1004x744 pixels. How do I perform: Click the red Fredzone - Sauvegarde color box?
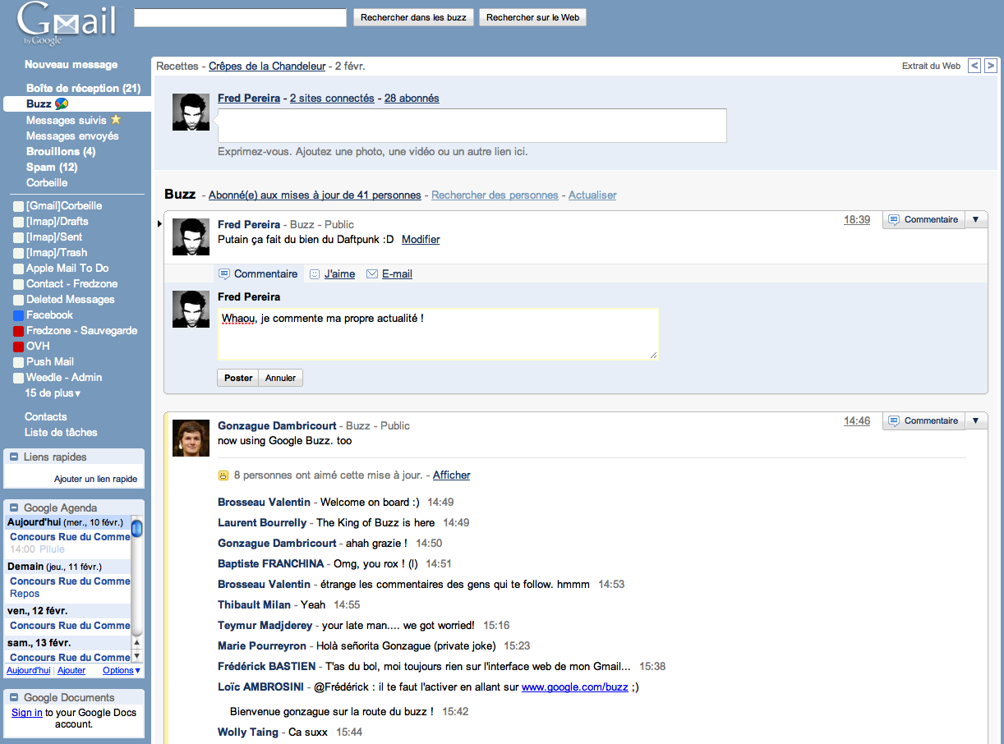click(19, 331)
